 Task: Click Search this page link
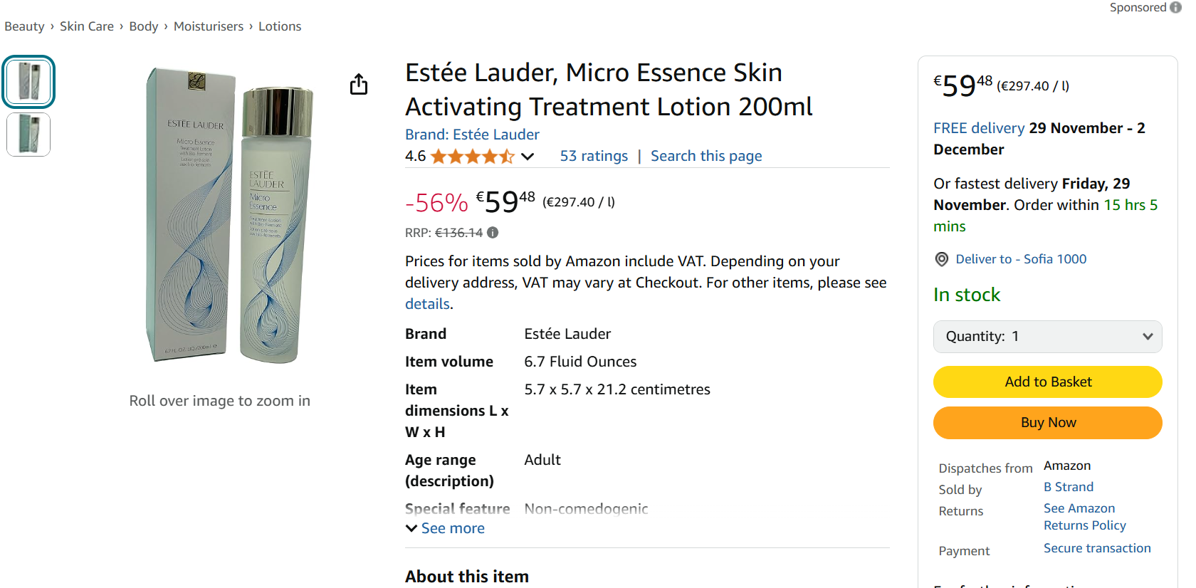coord(705,156)
